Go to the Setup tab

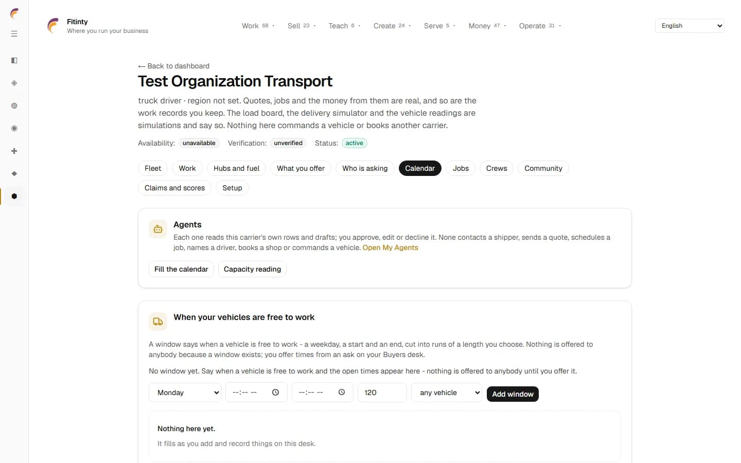pos(232,188)
